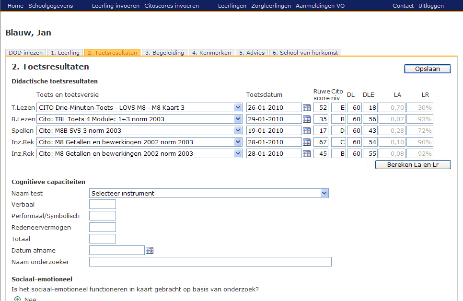Click B.Lezen LR field 93%
The image size is (463, 301).
point(420,119)
